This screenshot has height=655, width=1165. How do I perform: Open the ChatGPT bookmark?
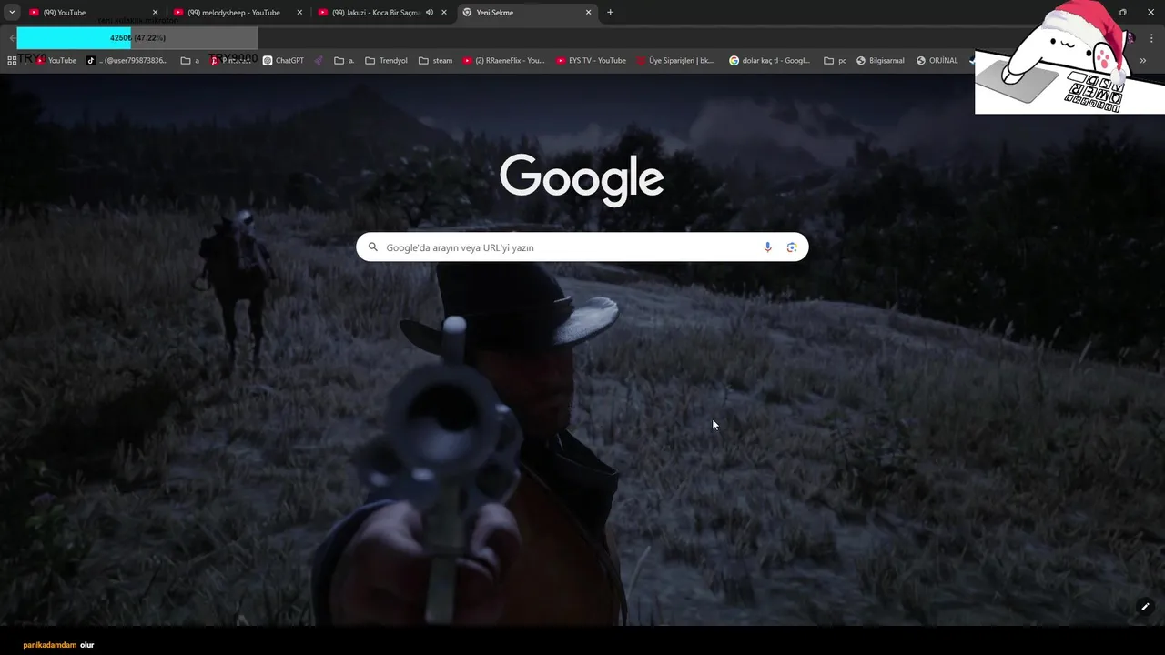click(x=283, y=61)
